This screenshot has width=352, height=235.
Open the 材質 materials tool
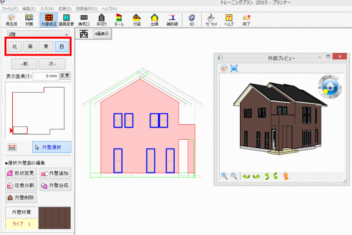click(29, 20)
